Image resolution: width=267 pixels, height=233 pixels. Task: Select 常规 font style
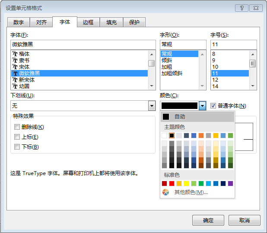click(179, 54)
